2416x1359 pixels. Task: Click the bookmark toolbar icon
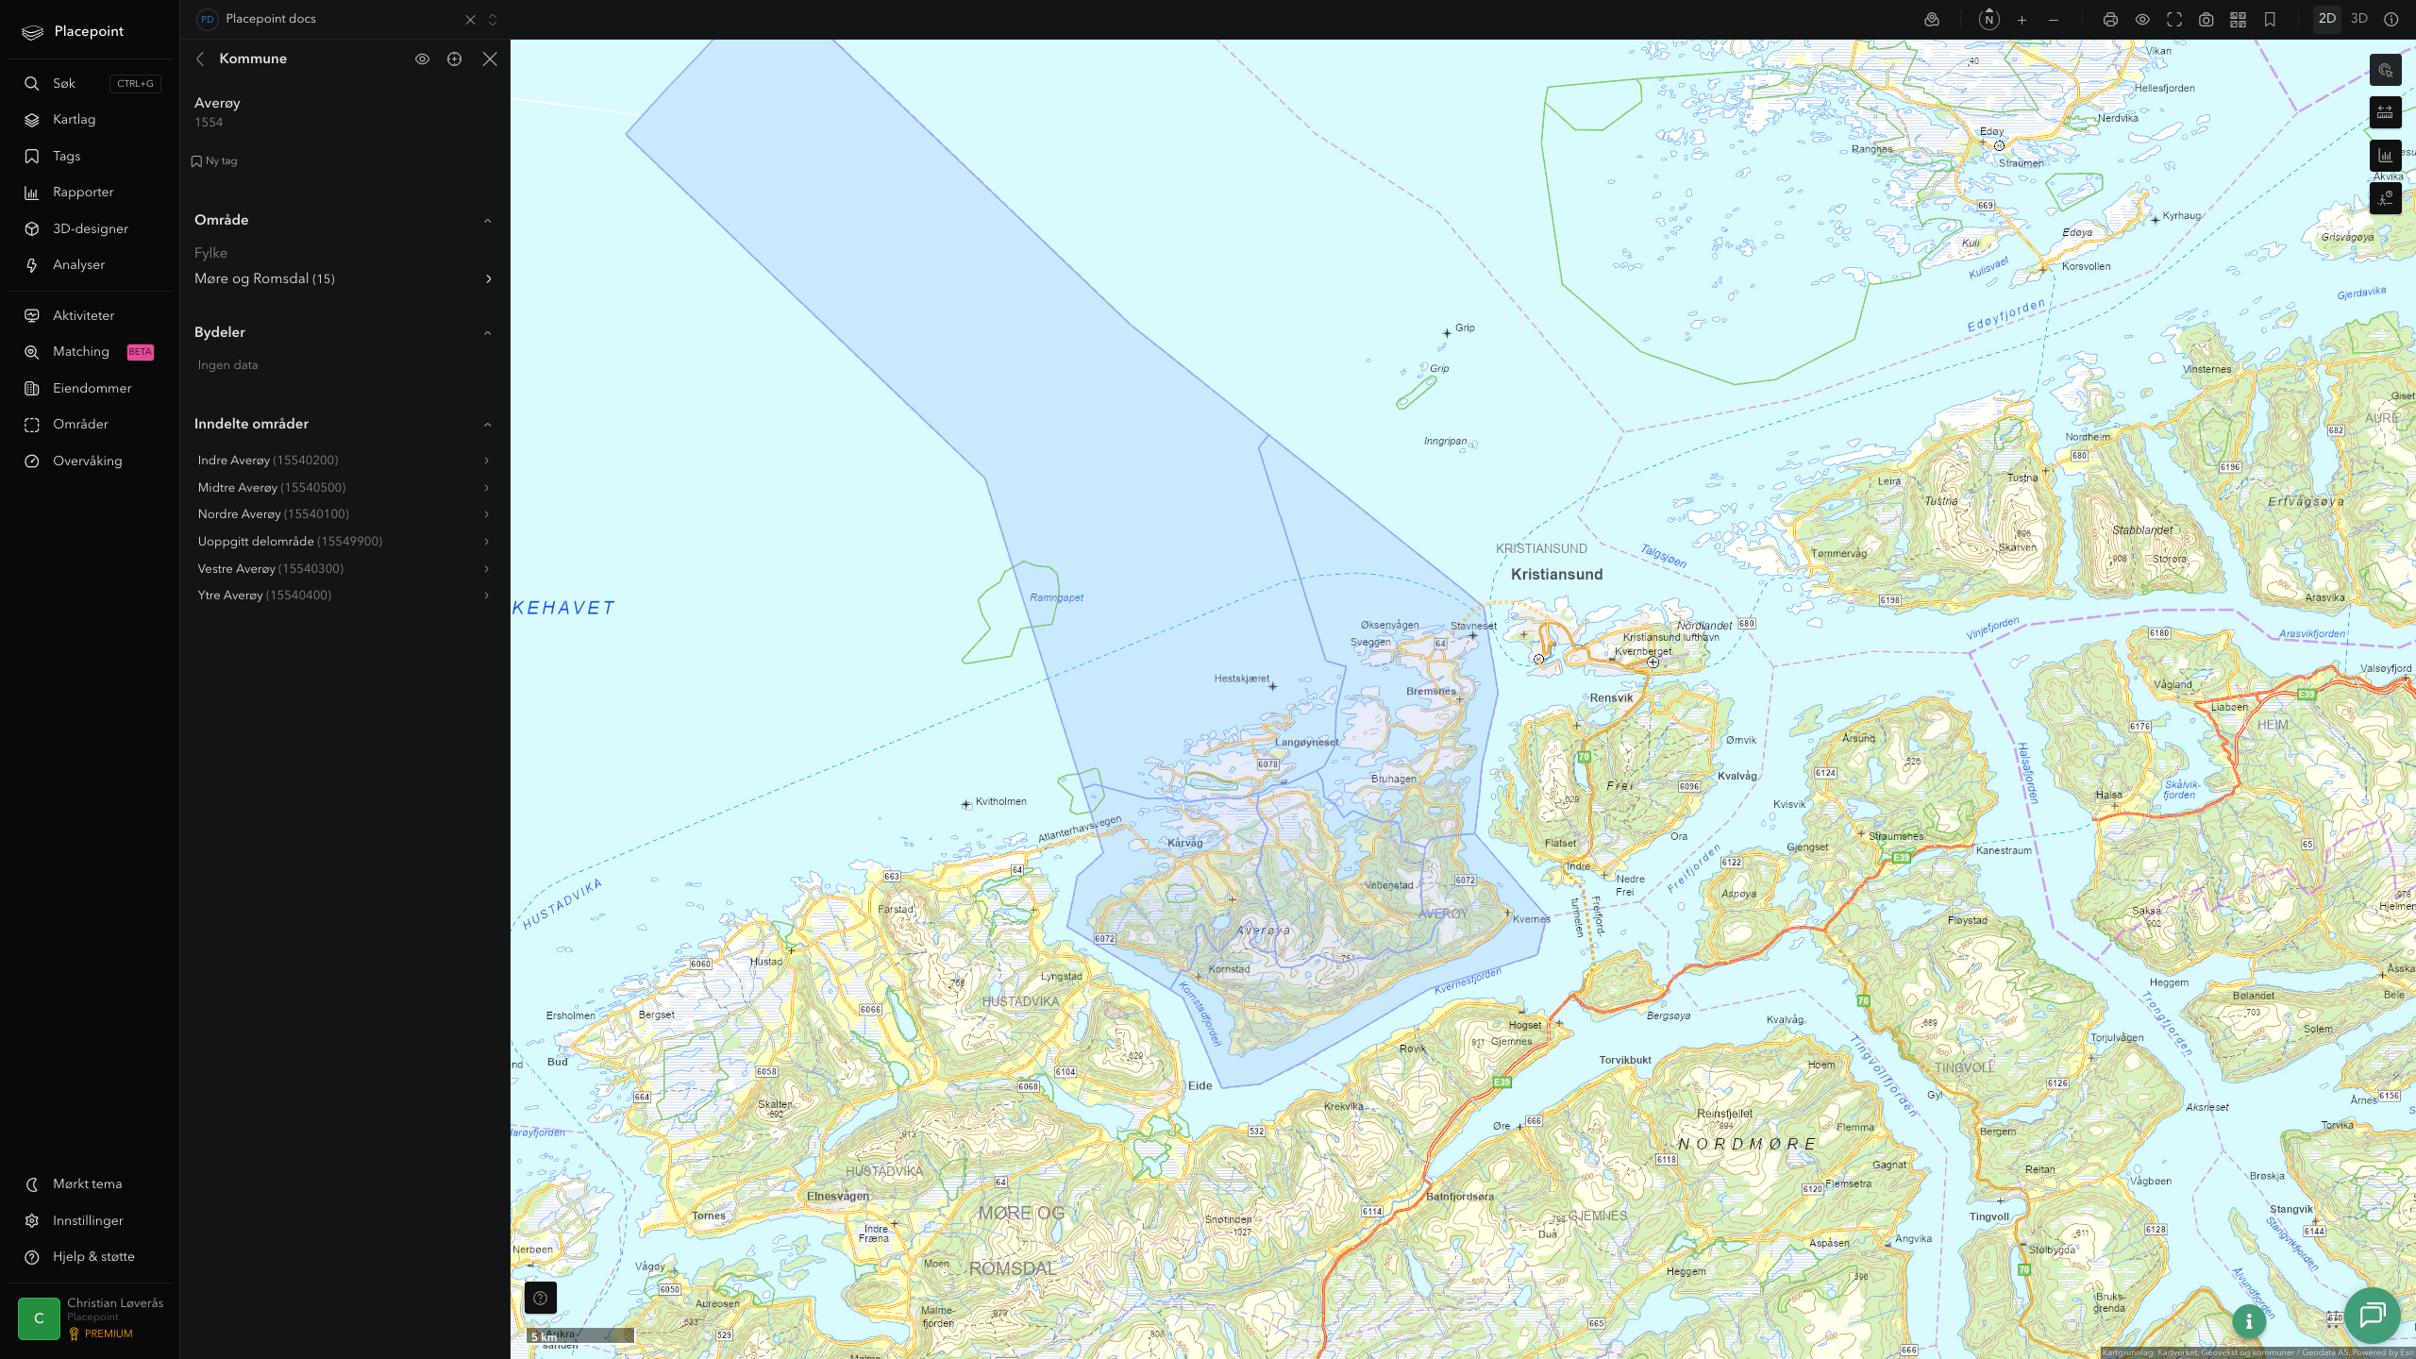(2271, 19)
